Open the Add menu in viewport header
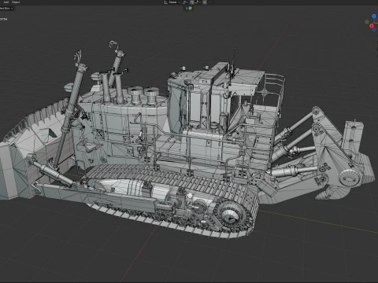 pyautogui.click(x=6, y=2)
